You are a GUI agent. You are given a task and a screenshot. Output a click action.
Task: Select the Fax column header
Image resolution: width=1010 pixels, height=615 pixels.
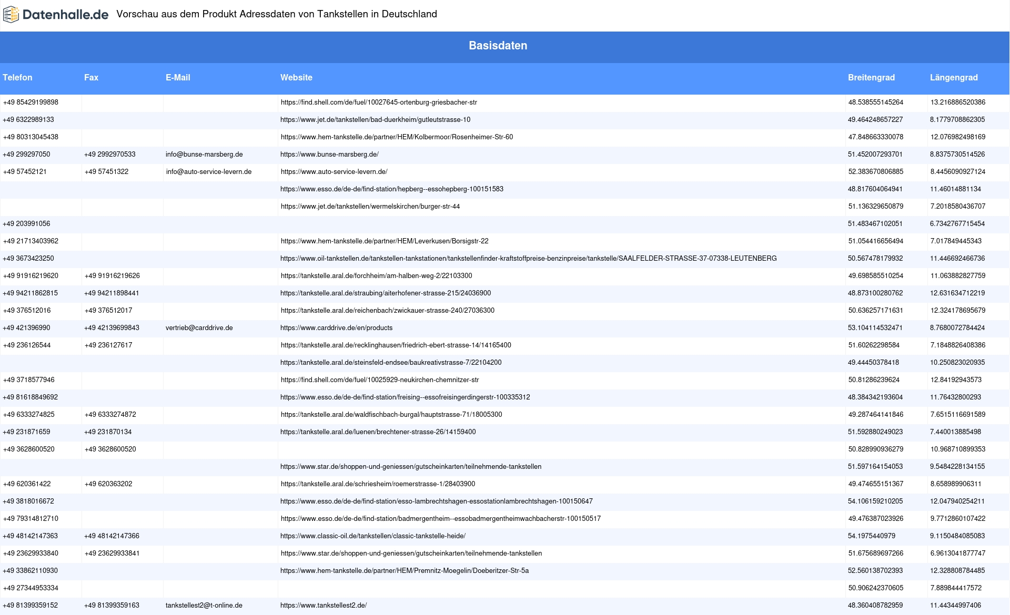pyautogui.click(x=91, y=77)
